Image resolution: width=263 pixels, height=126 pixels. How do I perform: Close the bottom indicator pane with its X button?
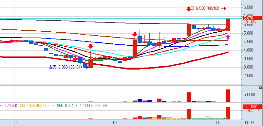[260, 105]
